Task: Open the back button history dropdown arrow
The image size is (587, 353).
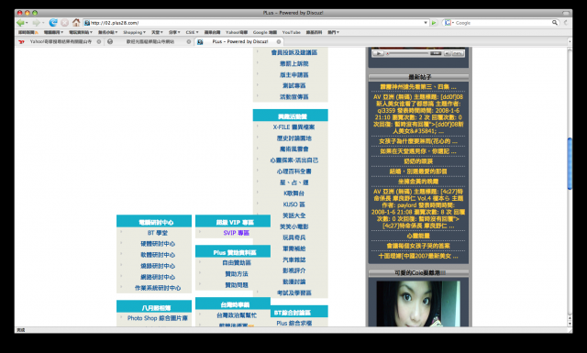Action: (27, 23)
